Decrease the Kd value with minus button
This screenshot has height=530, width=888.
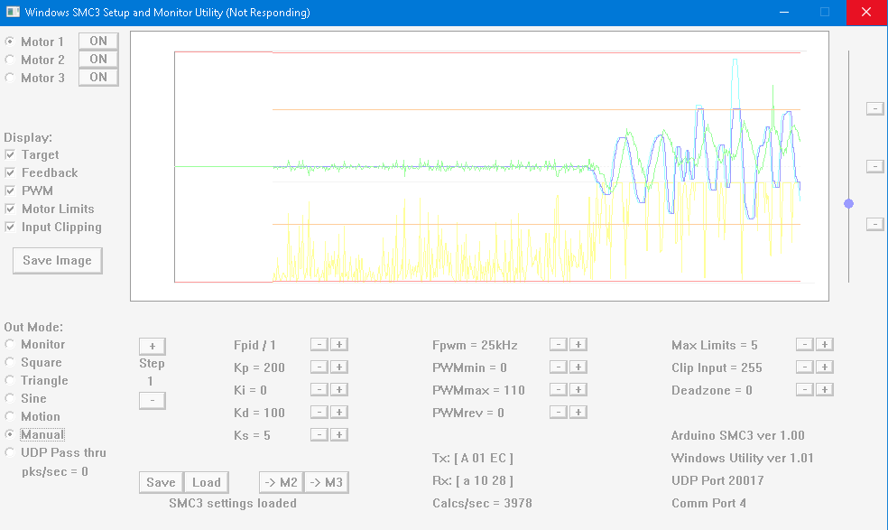[x=319, y=412]
